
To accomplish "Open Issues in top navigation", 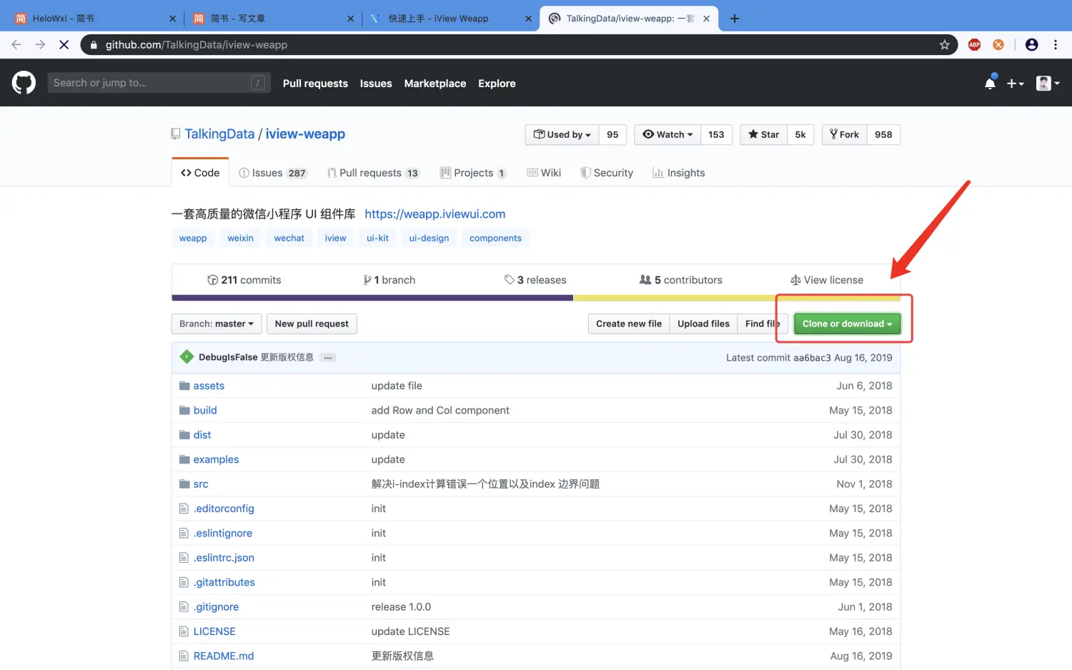I will [376, 84].
